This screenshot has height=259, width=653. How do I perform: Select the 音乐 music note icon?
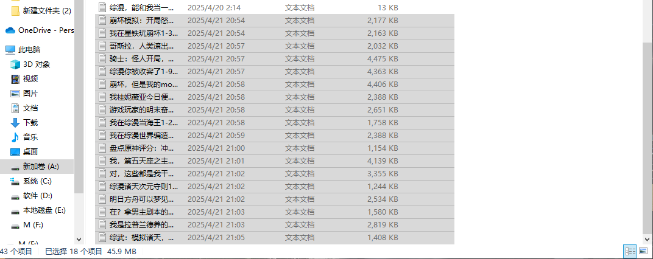pyautogui.click(x=15, y=137)
